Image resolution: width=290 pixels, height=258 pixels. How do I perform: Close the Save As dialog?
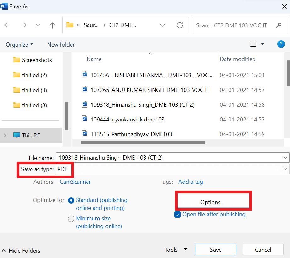point(284,7)
